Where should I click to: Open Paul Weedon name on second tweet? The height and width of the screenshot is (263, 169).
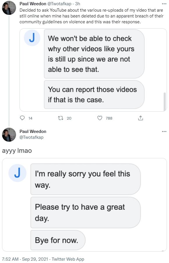point(33,131)
